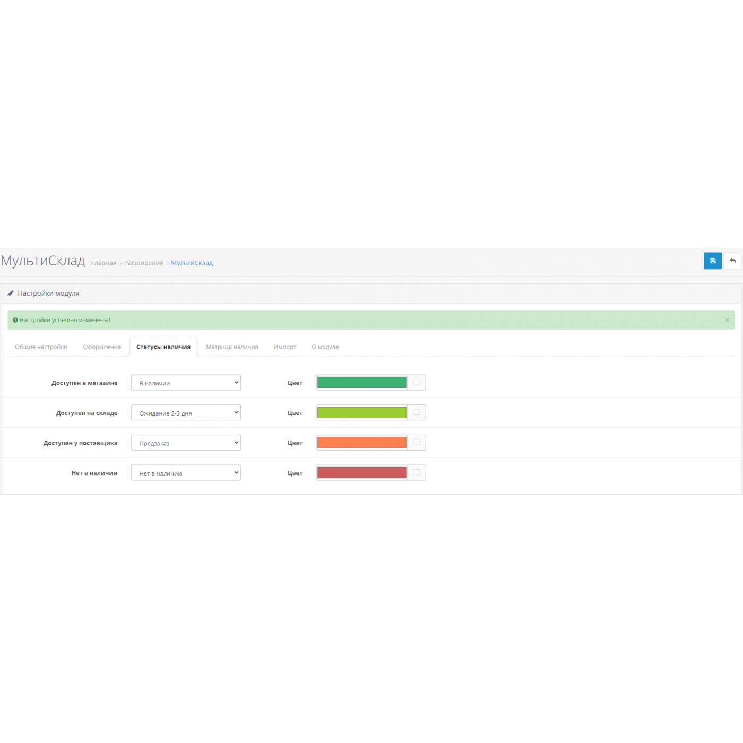
Task: Open the 'Доступен в магазине' status dropdown
Action: [186, 383]
